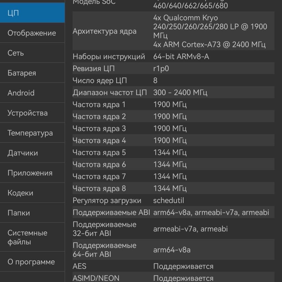Click the Диапазон частот ЦП row

pos(173,92)
